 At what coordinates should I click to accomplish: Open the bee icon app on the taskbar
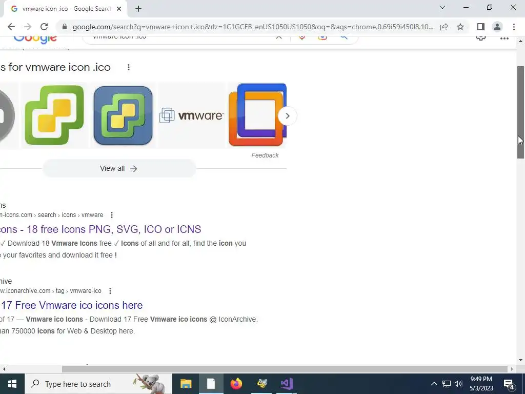click(261, 384)
